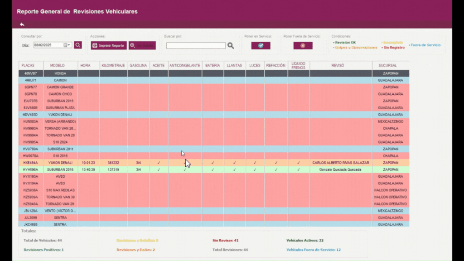Image resolution: width=464 pixels, height=261 pixels.
Task: Click the Batería checkmark in row HYH596A
Action: coord(213,169)
